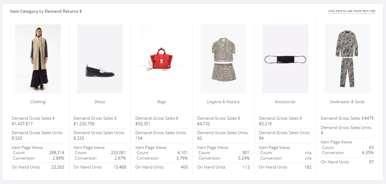Click Underwear & Socks gross sales value $475
386x184 pixels.
pyautogui.click(x=369, y=118)
